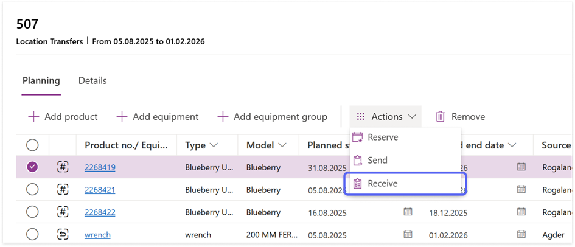
Task: Click the swap icon beside the wrench row
Action: coord(62,234)
